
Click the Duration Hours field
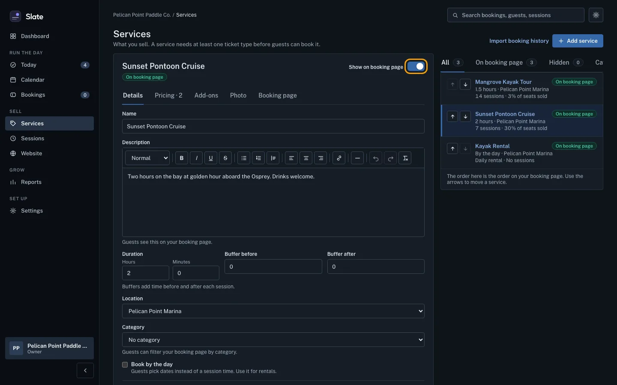click(146, 273)
